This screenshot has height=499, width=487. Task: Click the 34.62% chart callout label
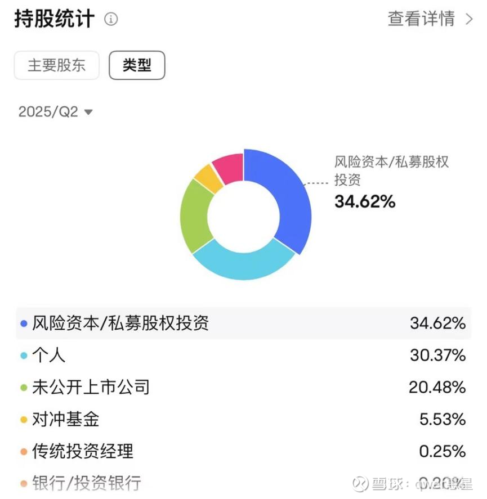tap(365, 201)
